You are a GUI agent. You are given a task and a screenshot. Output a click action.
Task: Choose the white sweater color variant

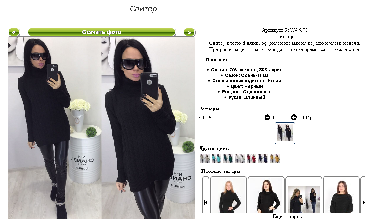tap(240, 159)
